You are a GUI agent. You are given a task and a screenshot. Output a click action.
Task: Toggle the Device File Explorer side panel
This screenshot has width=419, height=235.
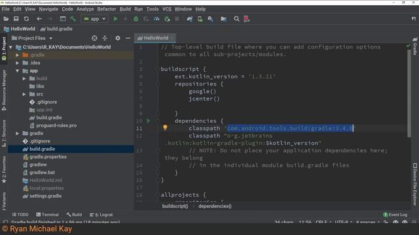pos(414,184)
